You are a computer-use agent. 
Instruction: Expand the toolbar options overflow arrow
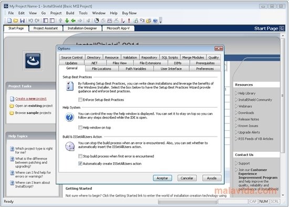tap(161, 20)
